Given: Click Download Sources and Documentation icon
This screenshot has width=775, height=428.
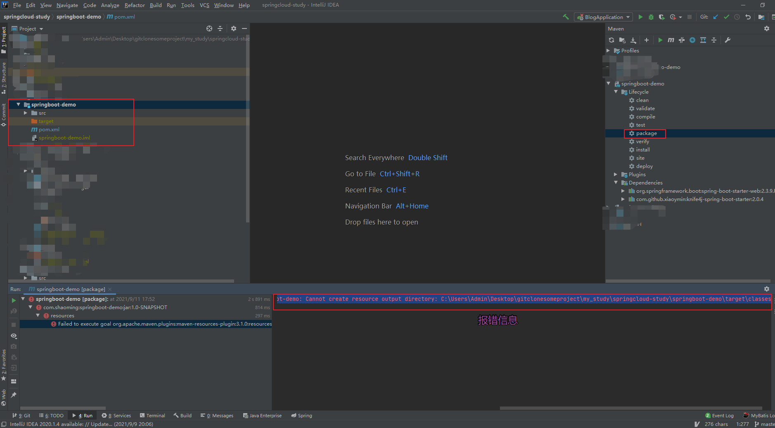Looking at the screenshot, I should [633, 40].
